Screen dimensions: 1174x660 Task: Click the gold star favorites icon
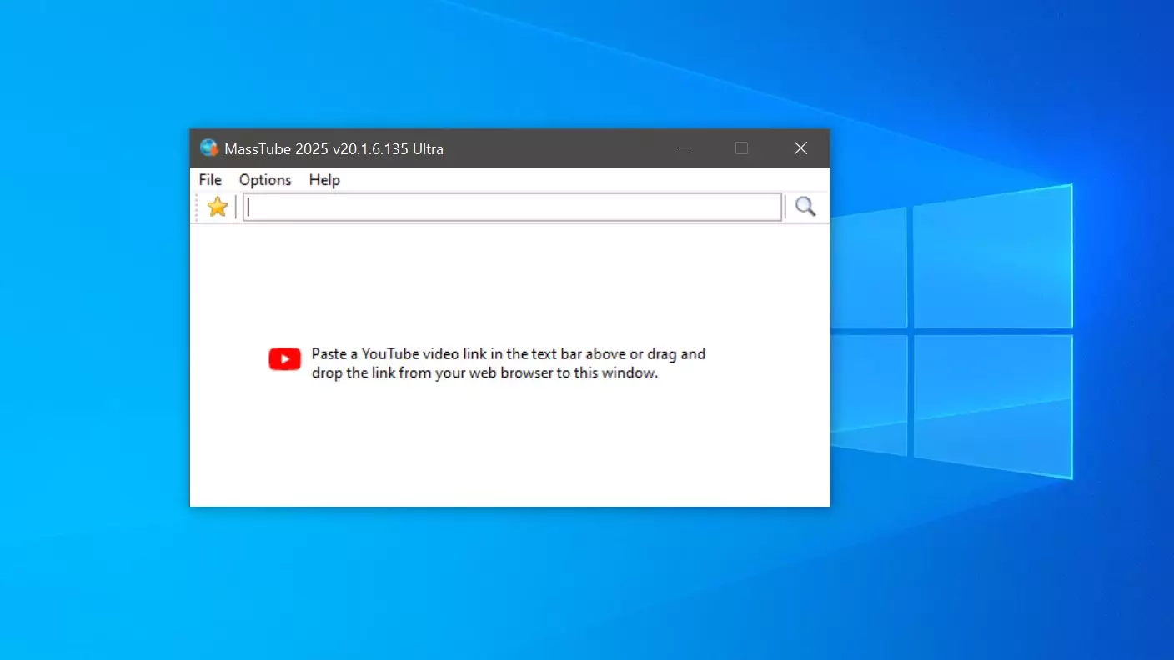[x=217, y=207]
